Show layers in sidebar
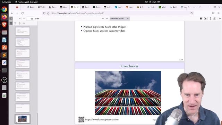Image resolution: width=222 pixels, height=125 pixels. coord(24,23)
